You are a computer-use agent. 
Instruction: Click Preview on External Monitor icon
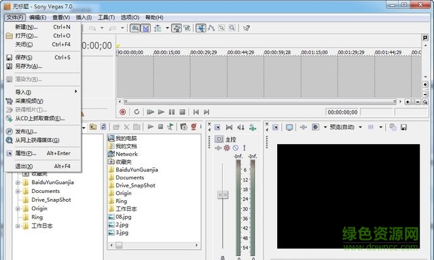tap(289, 127)
